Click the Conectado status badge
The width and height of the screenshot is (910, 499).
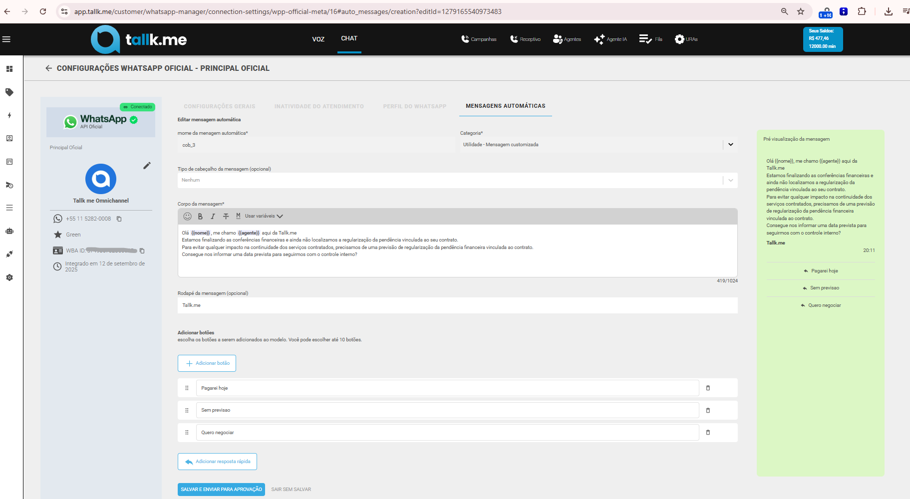coord(138,107)
